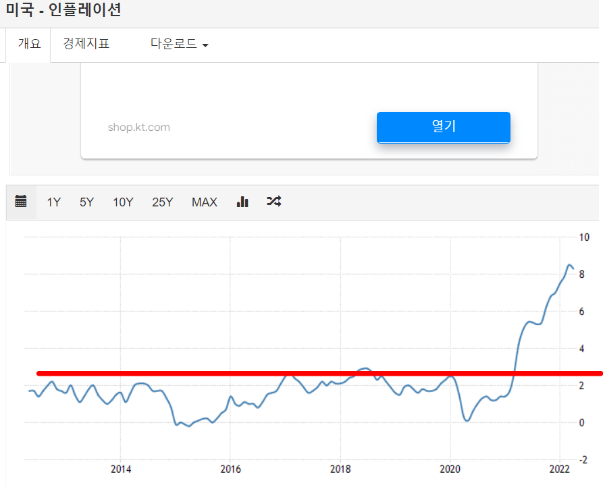Select the 10Y time range
The height and width of the screenshot is (487, 603).
click(123, 202)
